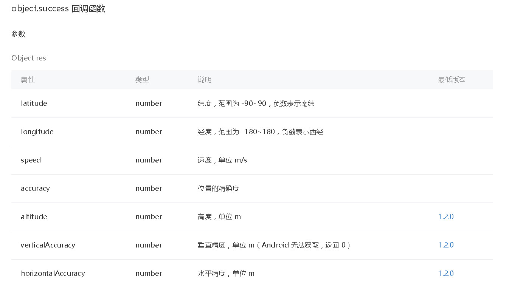Image resolution: width=509 pixels, height=283 pixels.
Task: Select the accuracy property name
Action: 35,188
